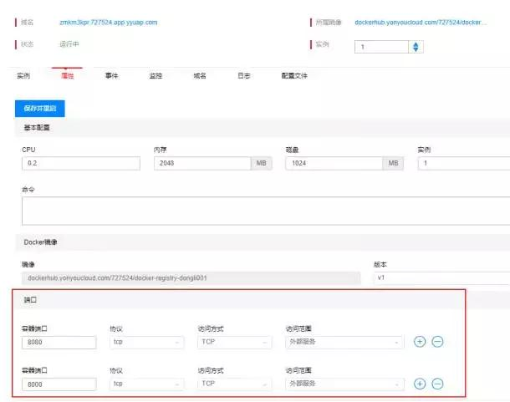Click the container port field 8000
Screen dimensions: 510x402
click(x=59, y=384)
